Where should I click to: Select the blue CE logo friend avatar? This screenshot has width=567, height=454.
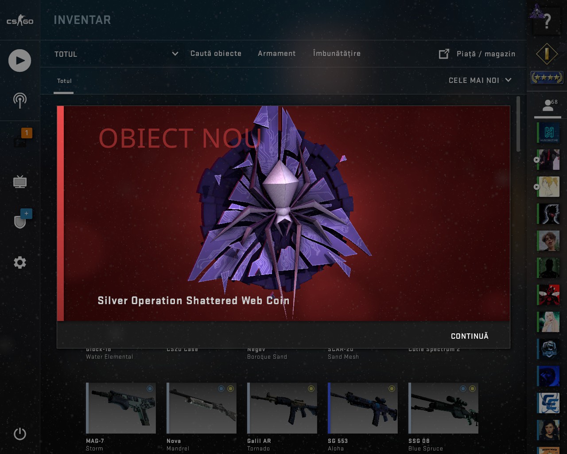[x=548, y=403]
